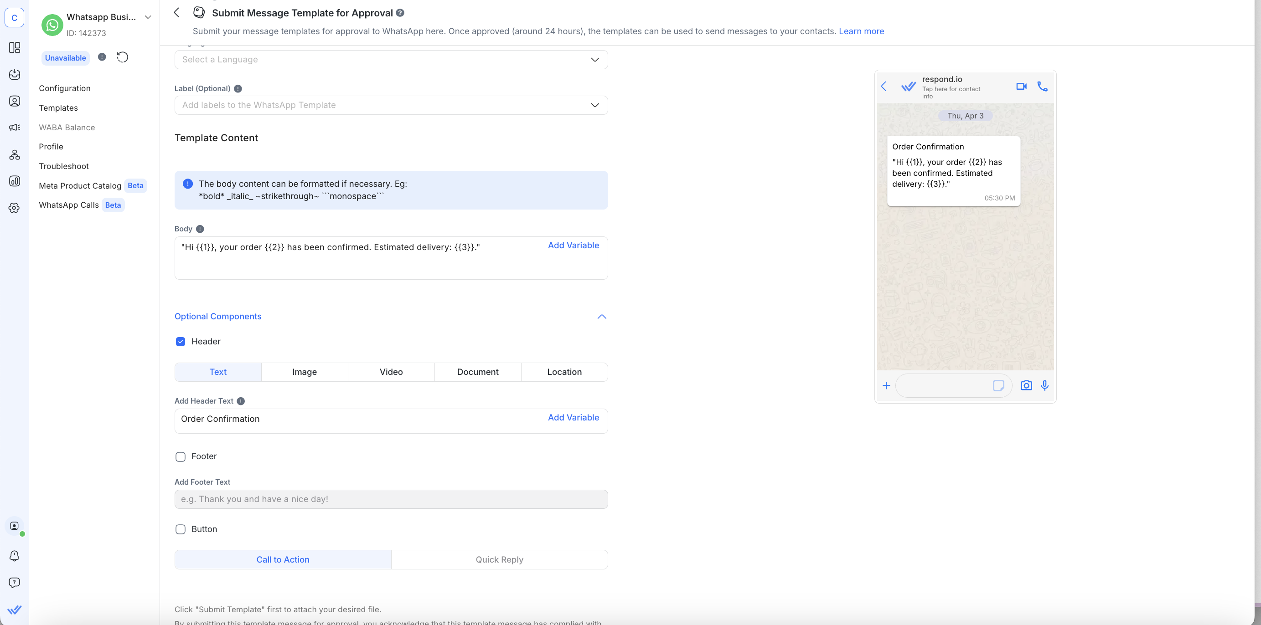Click Add Variable next to the Body field
This screenshot has height=625, width=1261.
(573, 245)
